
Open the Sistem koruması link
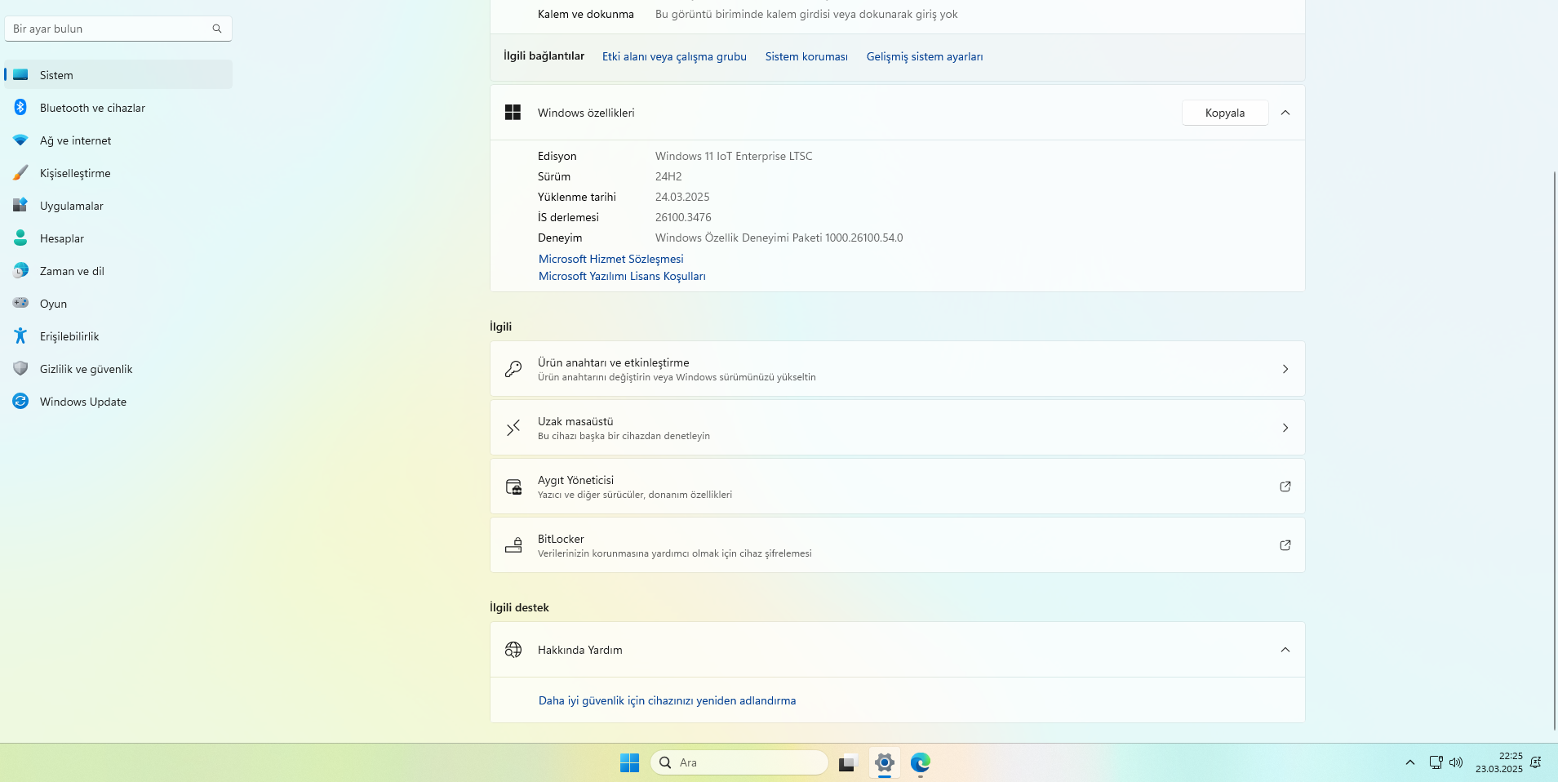(x=806, y=56)
